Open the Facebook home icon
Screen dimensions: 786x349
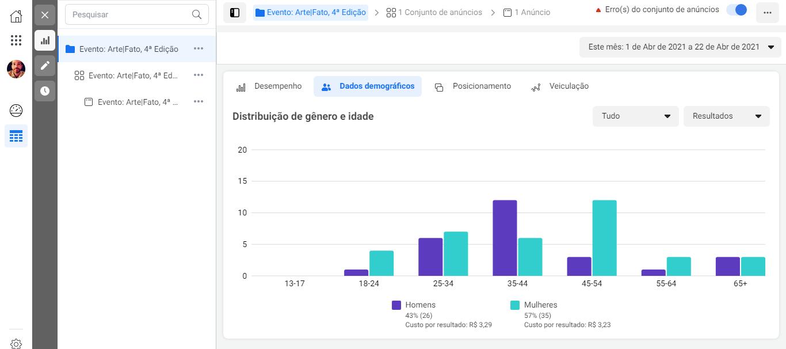[16, 16]
